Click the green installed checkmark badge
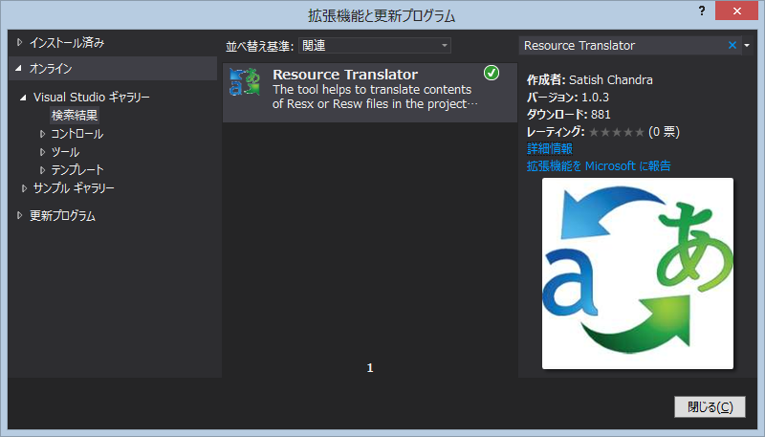Viewport: 765px width, 437px height. tap(492, 74)
